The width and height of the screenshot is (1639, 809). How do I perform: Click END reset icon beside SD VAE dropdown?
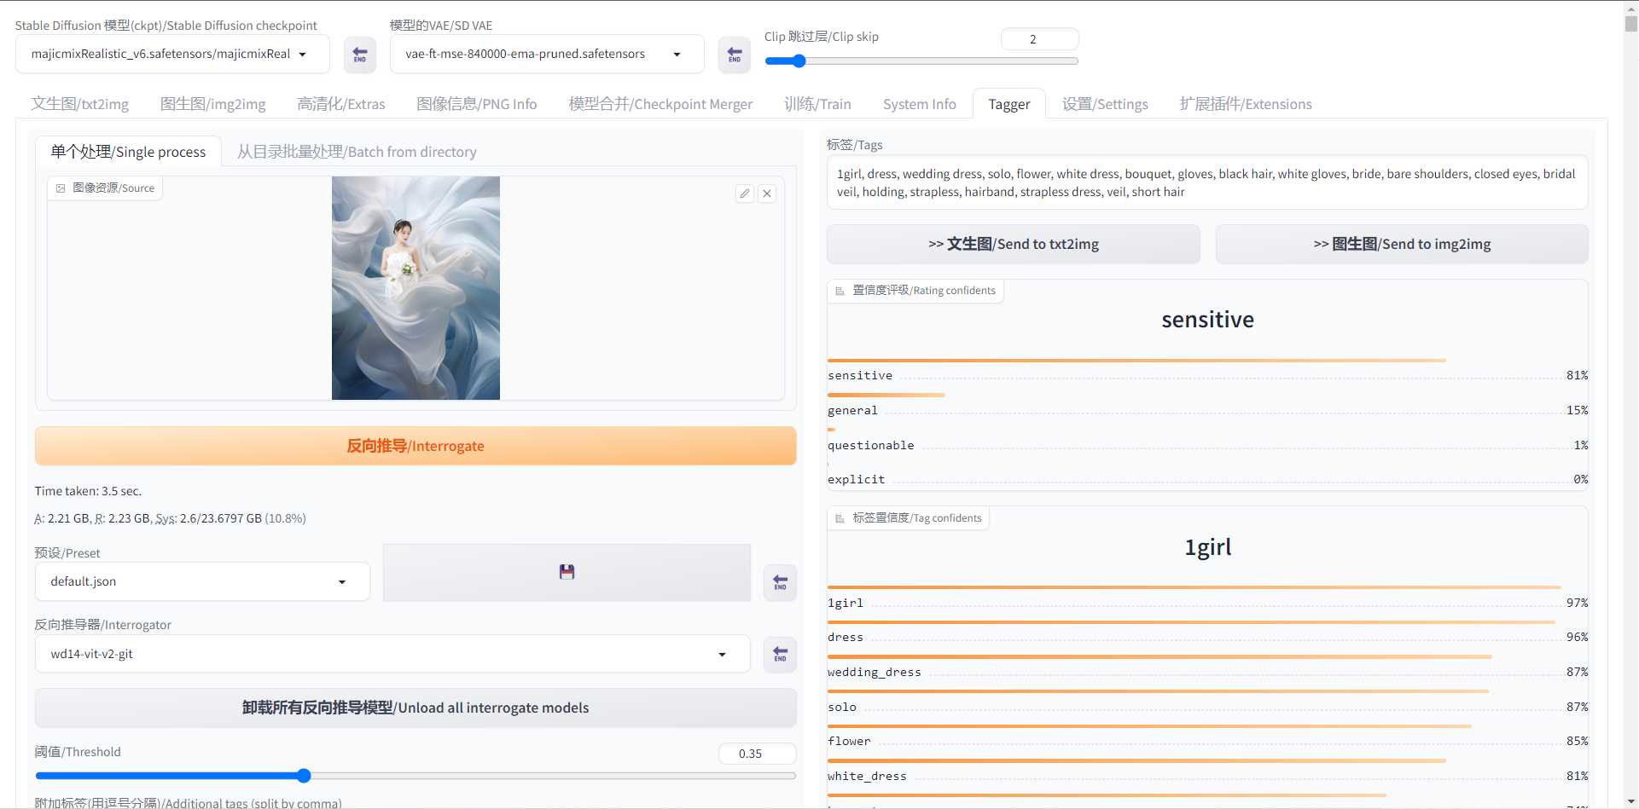pyautogui.click(x=735, y=55)
